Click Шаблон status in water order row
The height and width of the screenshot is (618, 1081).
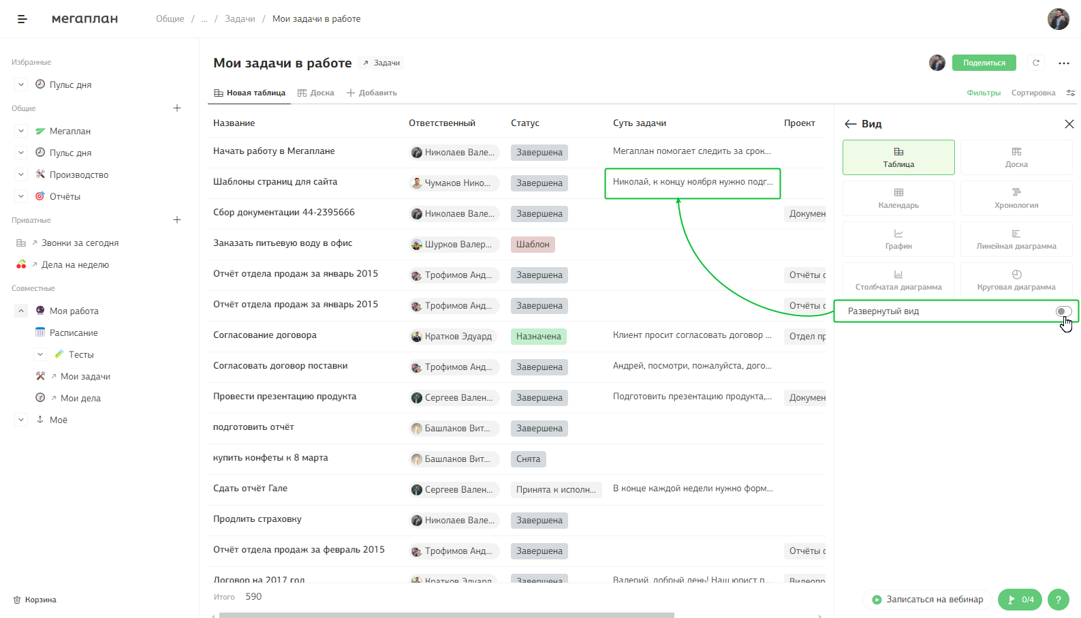(533, 245)
